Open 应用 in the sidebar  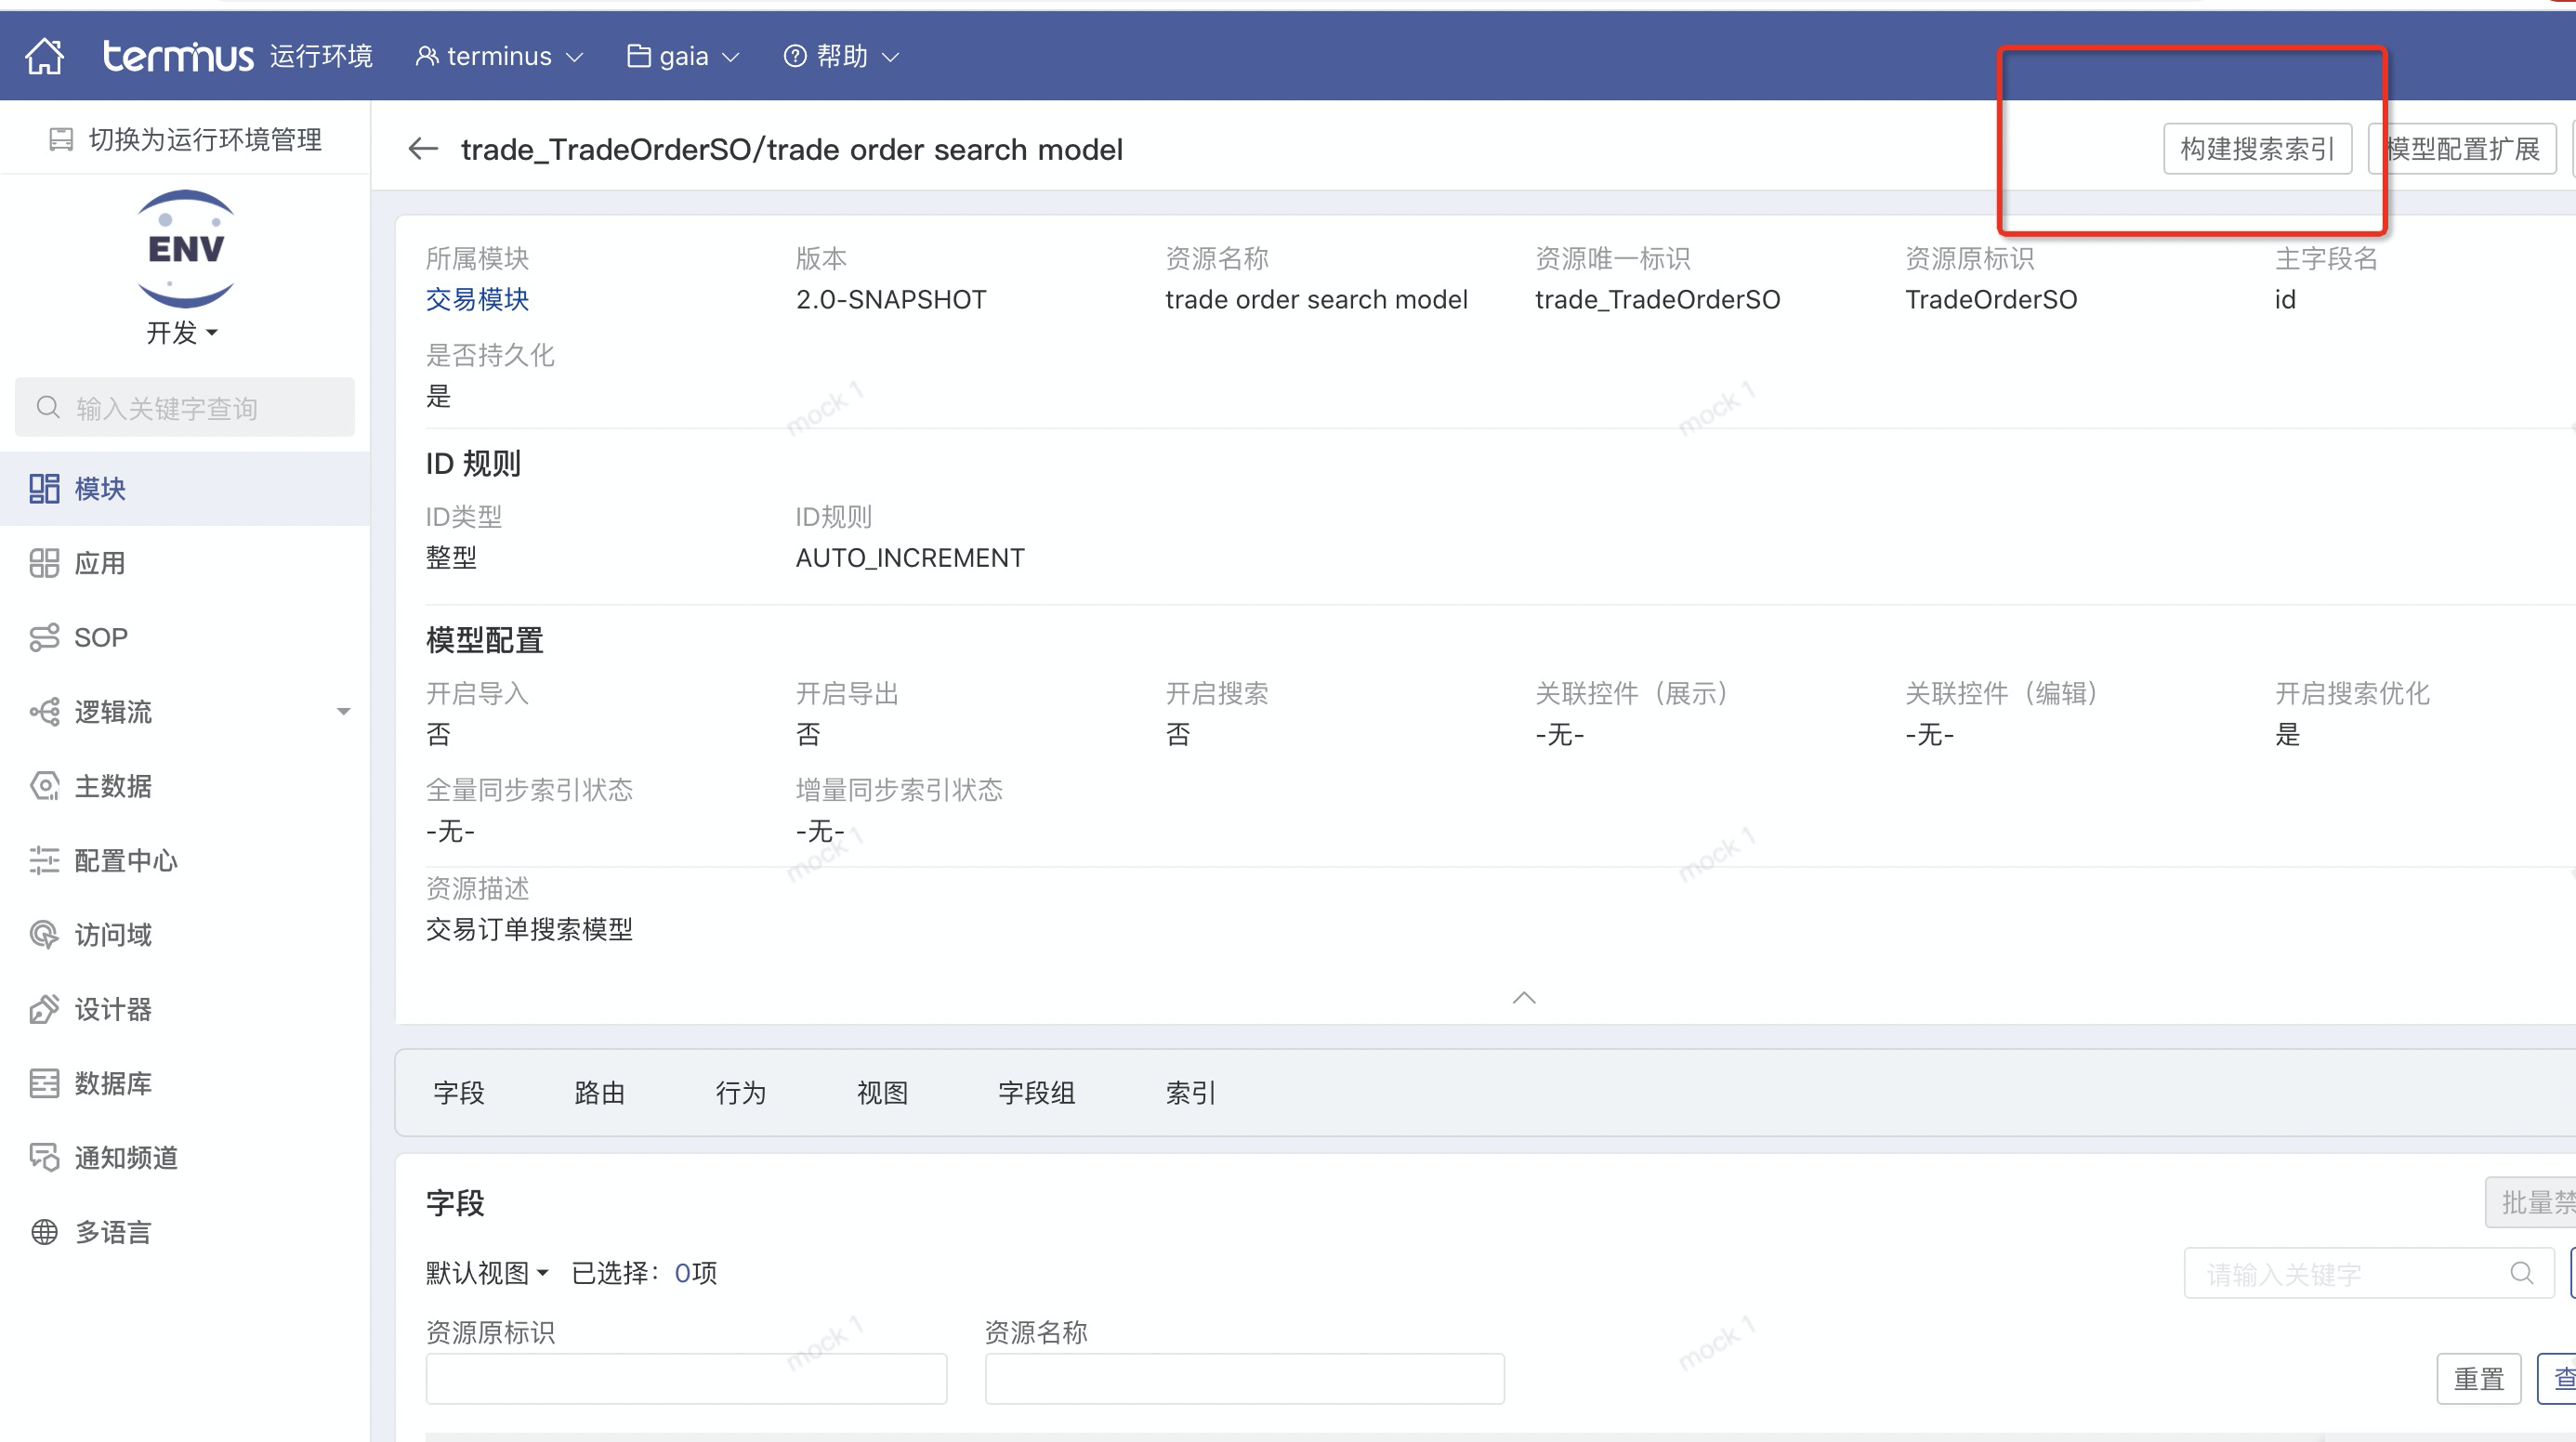(185, 563)
